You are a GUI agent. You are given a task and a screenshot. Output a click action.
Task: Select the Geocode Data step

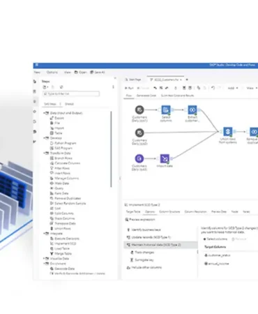62,269
